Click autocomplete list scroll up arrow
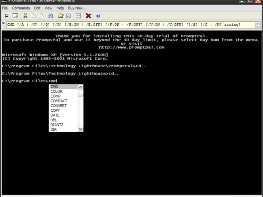The height and width of the screenshot is (197, 263). [81, 87]
